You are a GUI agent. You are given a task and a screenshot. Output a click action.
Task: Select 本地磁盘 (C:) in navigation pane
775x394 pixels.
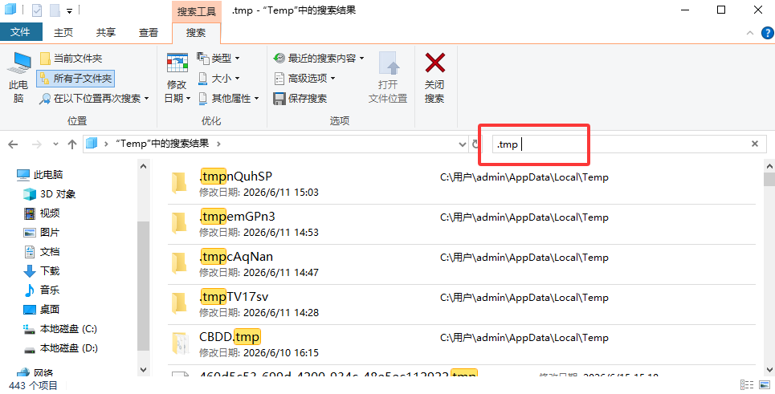60,329
